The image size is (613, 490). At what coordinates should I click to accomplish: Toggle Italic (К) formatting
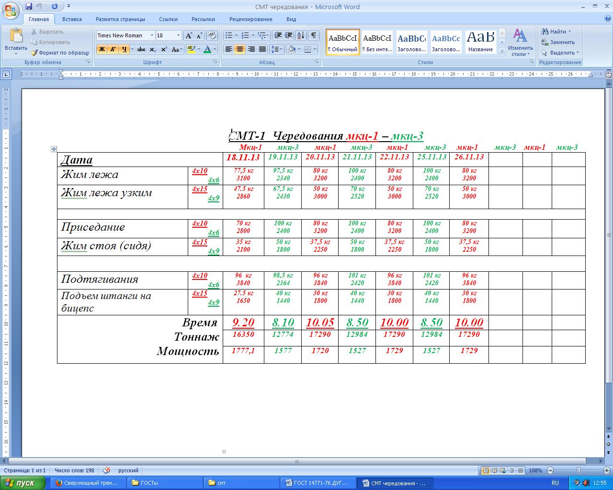pos(113,49)
